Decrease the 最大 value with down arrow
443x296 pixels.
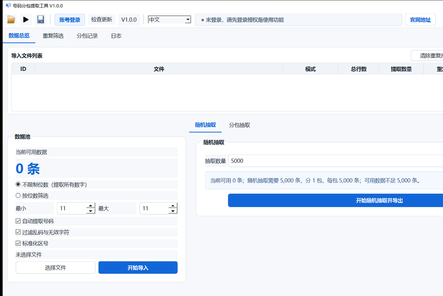[x=173, y=211]
